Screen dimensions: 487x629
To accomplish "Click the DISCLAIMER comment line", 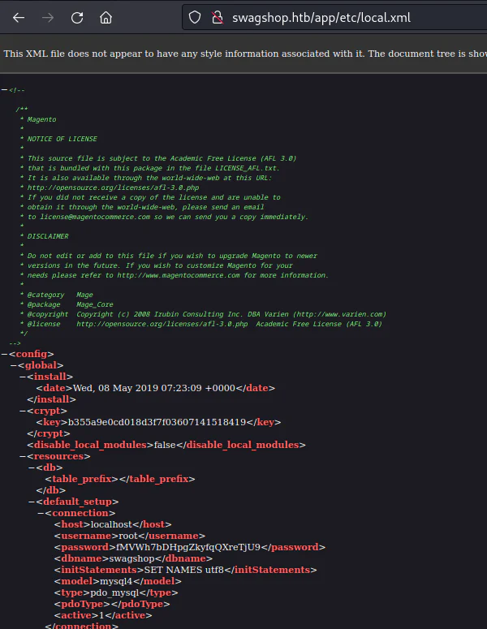I will (x=44, y=236).
